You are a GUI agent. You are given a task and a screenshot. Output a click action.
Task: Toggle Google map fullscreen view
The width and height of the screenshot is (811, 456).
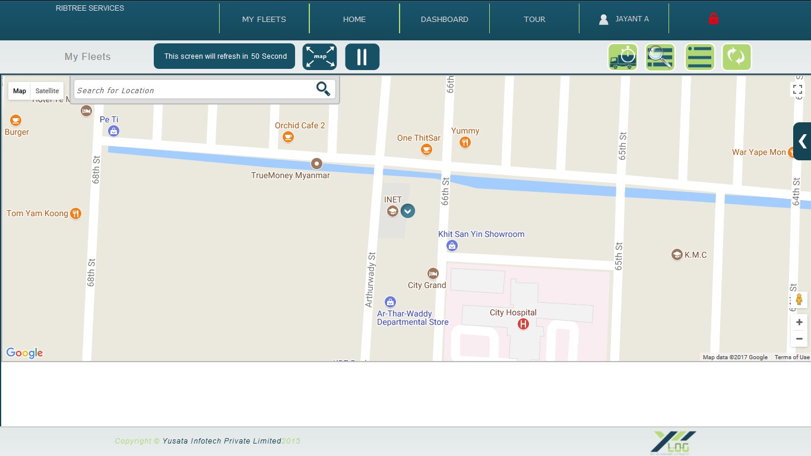pyautogui.click(x=798, y=90)
